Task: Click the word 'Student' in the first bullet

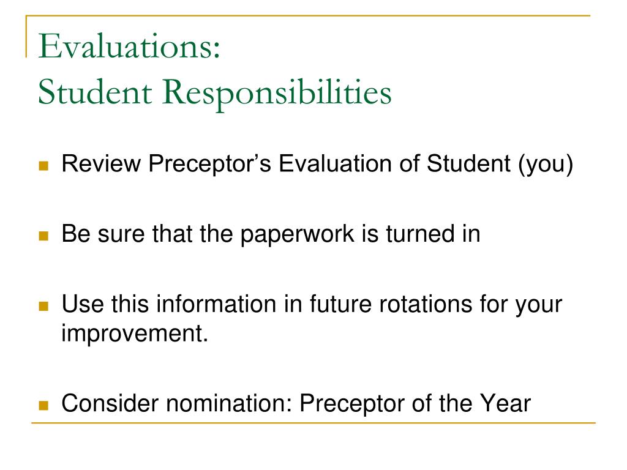Action: pos(468,163)
